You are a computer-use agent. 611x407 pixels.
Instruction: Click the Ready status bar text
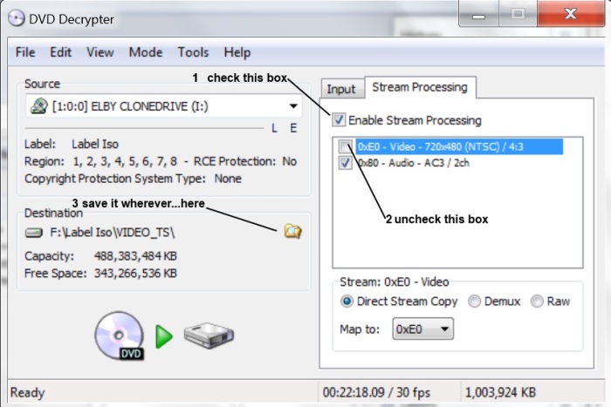[x=27, y=392]
